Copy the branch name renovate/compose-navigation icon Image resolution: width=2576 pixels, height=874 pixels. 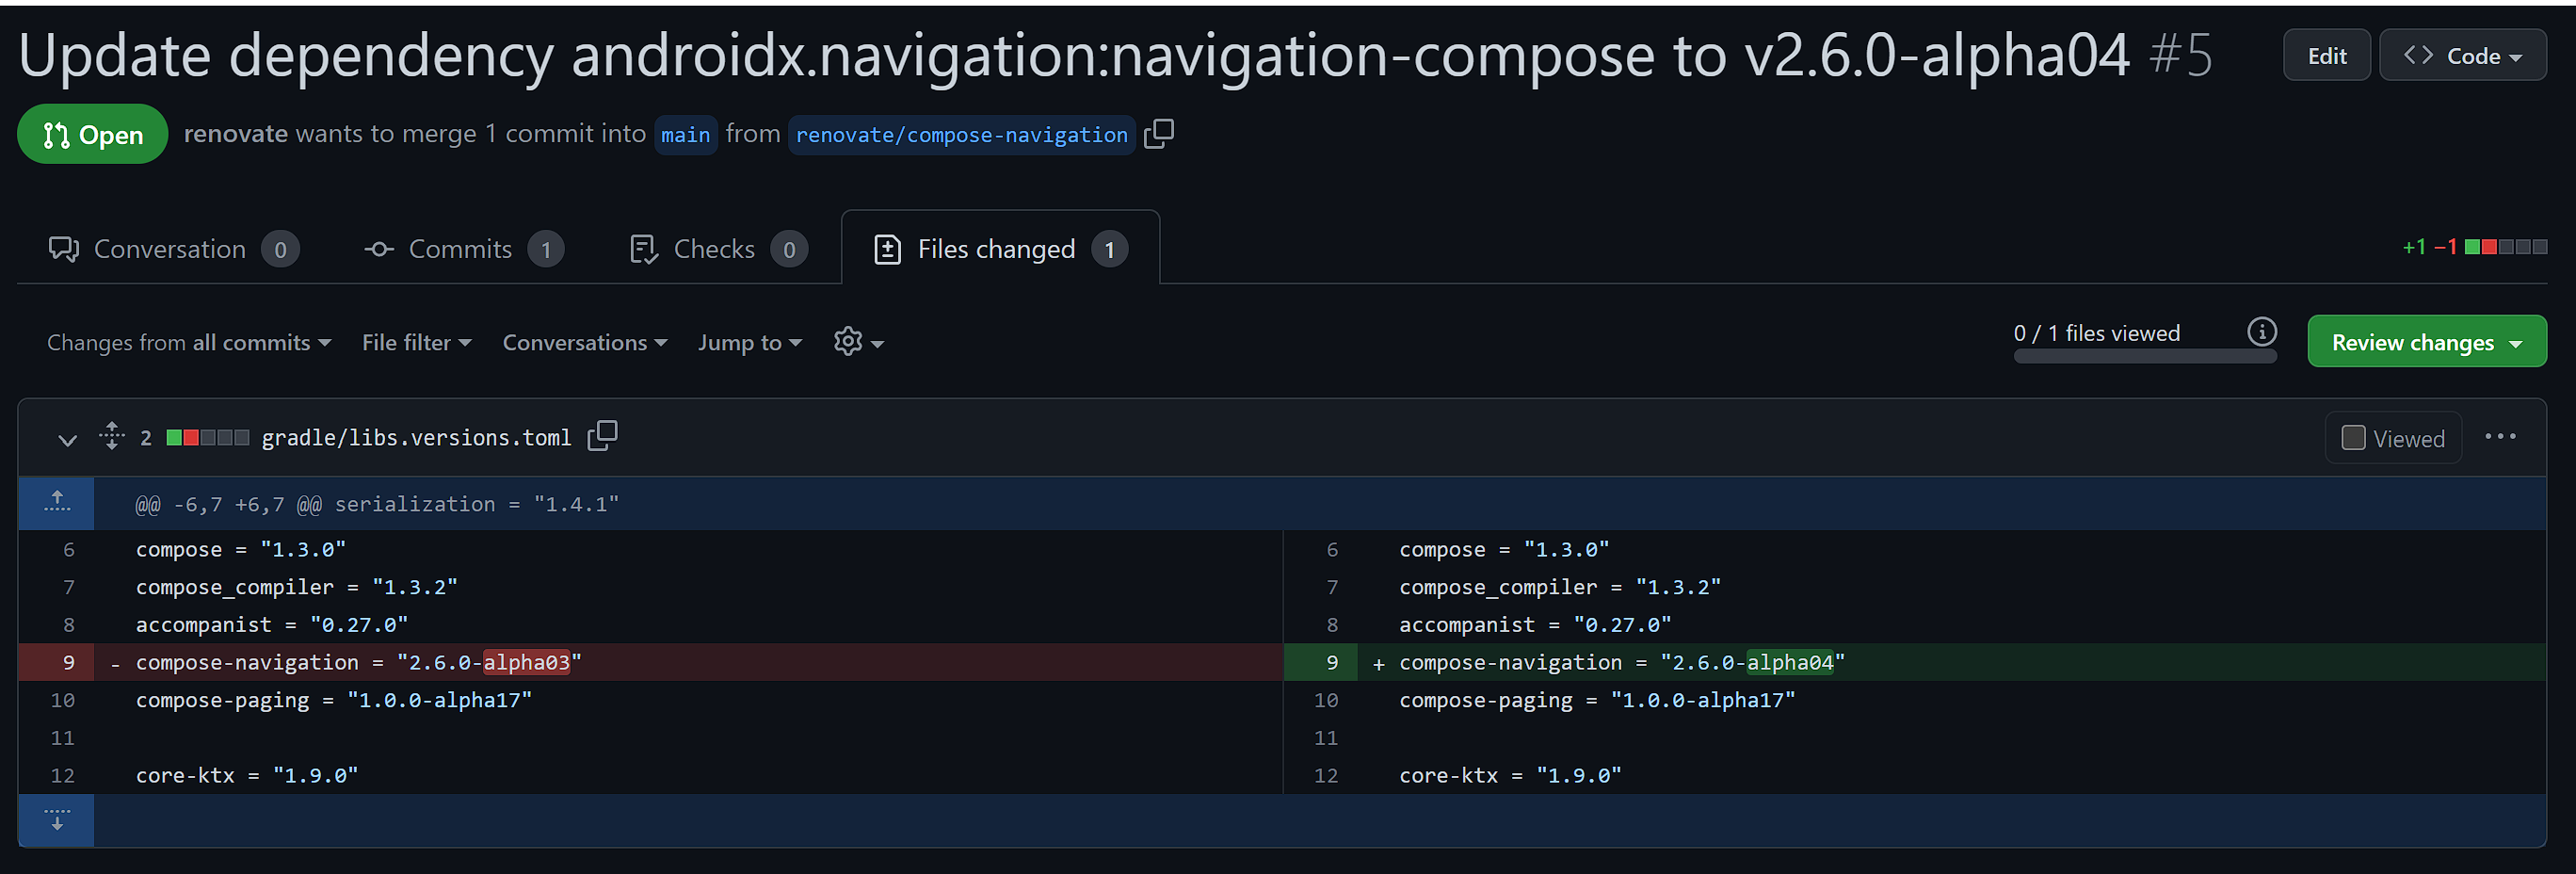coord(1158,134)
